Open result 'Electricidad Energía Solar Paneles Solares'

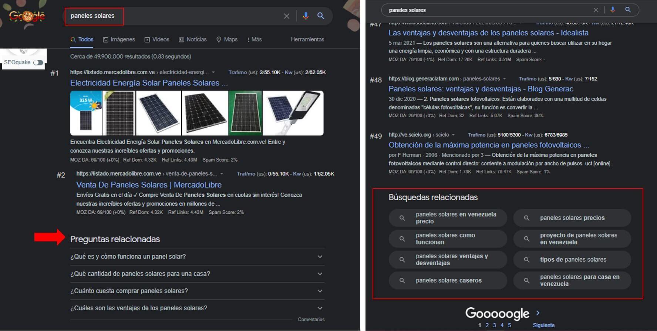149,83
